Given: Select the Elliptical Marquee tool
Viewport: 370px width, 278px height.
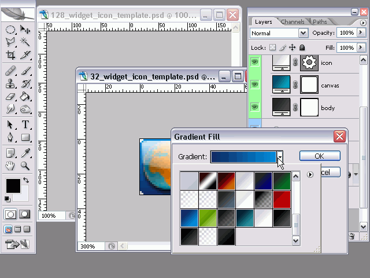Looking at the screenshot, I should click(x=10, y=30).
